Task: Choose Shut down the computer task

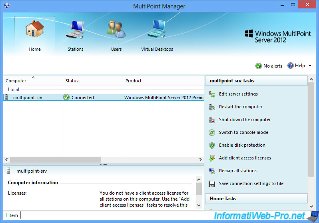Action: coord(245,119)
